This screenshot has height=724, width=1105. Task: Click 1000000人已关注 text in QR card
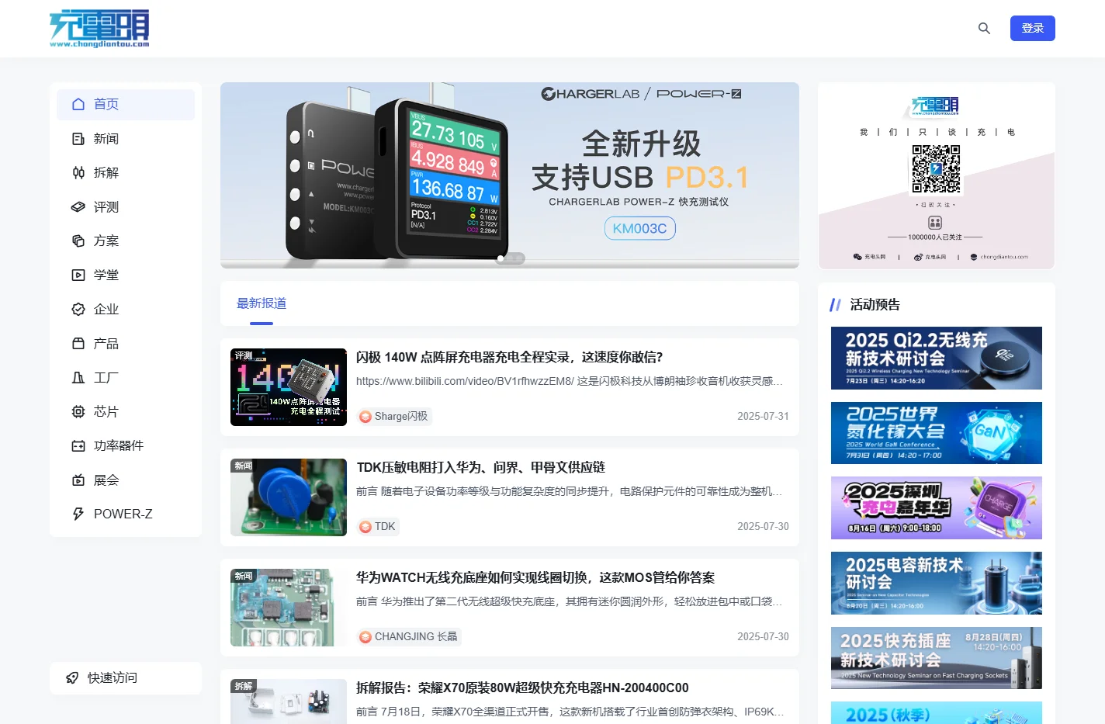point(935,237)
